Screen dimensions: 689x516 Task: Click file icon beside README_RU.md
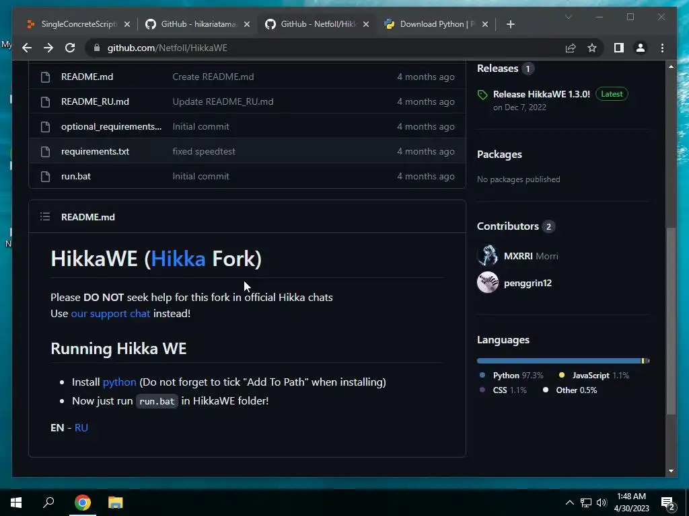pyautogui.click(x=45, y=102)
